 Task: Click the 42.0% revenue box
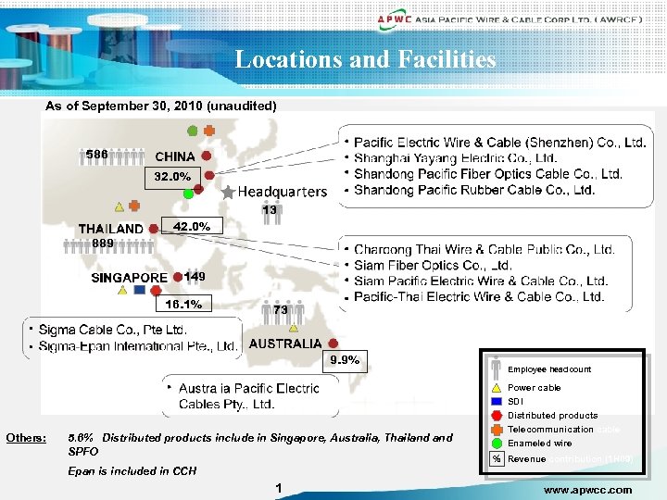[192, 226]
